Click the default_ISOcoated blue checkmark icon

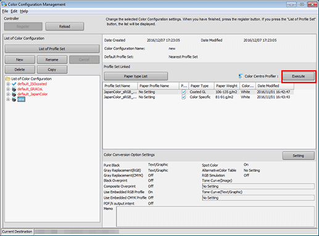point(14,84)
